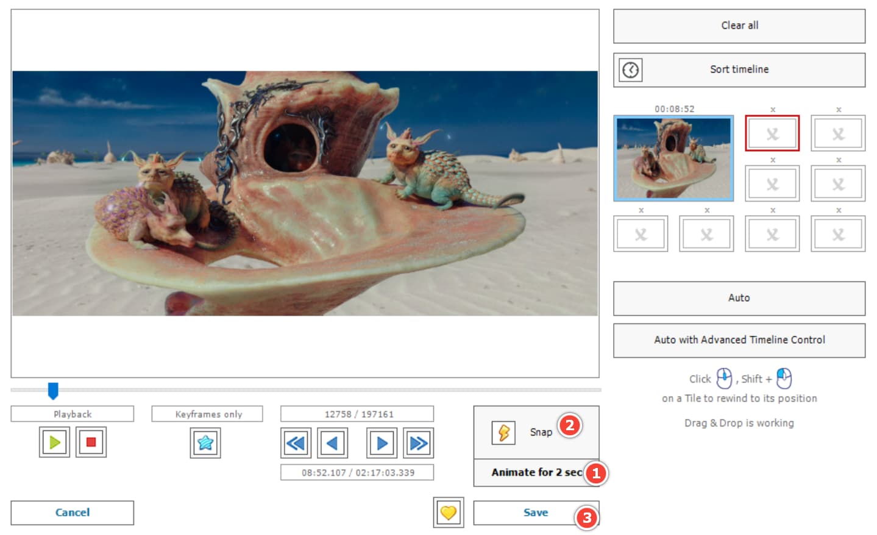Jump backward with the double-left arrow

click(296, 442)
